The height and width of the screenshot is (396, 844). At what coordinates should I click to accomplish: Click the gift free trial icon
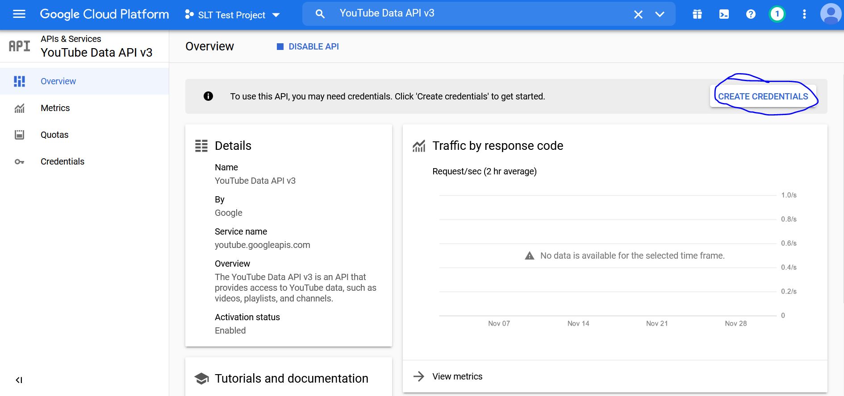[x=697, y=14]
